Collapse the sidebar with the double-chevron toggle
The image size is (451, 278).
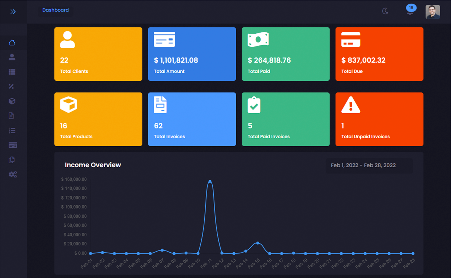(x=13, y=11)
